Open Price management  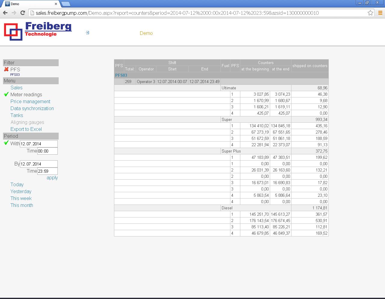pyautogui.click(x=30, y=101)
